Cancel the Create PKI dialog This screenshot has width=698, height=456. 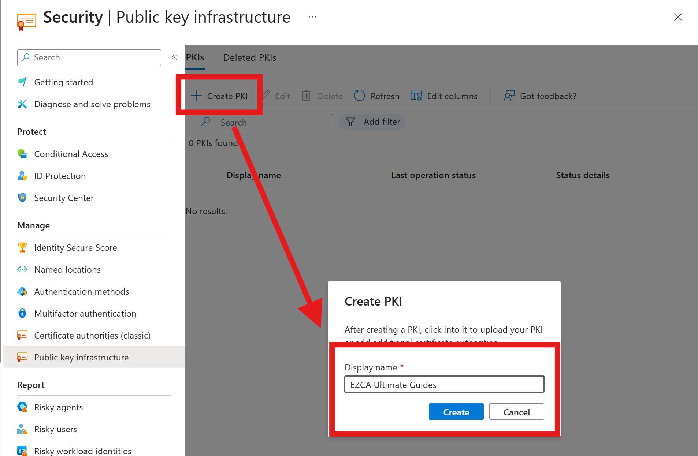coord(516,412)
